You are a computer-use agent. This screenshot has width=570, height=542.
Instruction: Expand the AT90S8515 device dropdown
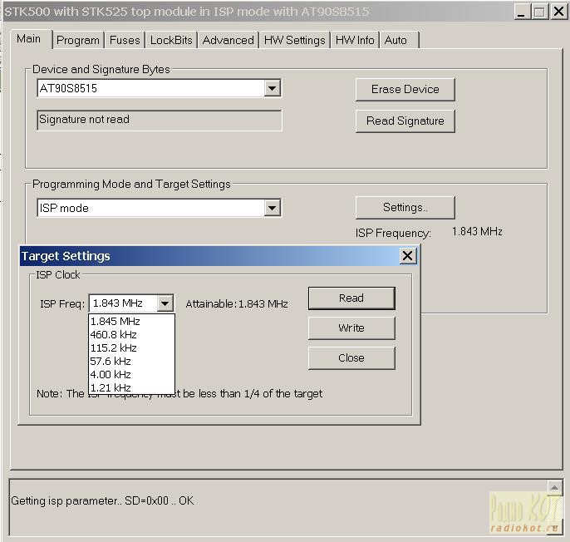[x=273, y=88]
